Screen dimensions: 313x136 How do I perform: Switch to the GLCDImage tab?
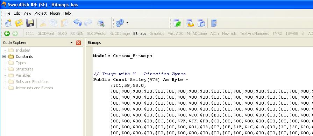click(x=120, y=34)
